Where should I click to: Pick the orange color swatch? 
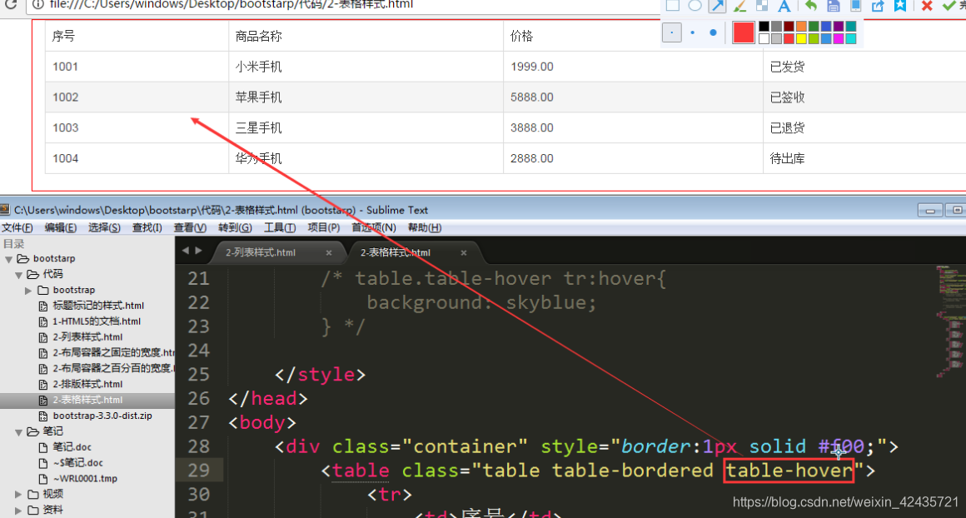pos(801,27)
